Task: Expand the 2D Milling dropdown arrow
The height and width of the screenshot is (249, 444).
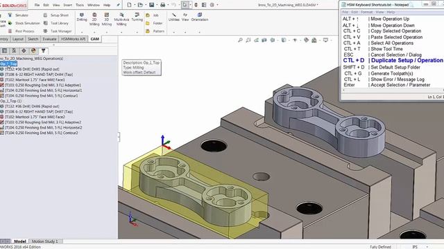Action: click(x=94, y=32)
